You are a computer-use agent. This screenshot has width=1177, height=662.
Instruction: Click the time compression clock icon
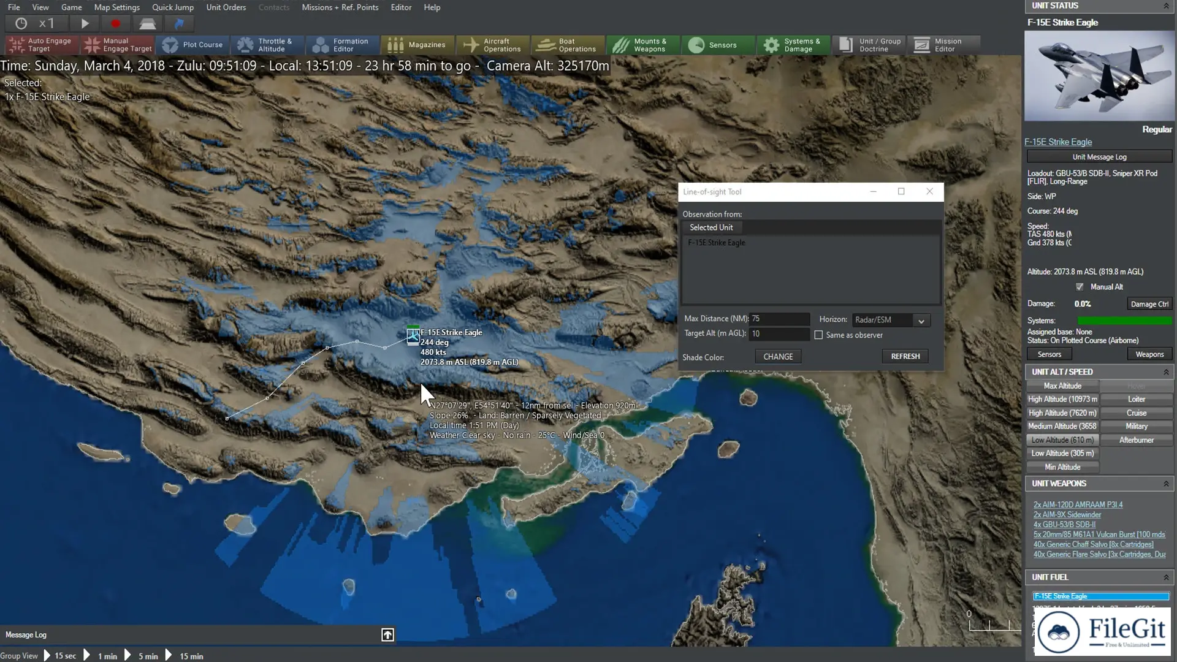pyautogui.click(x=21, y=24)
